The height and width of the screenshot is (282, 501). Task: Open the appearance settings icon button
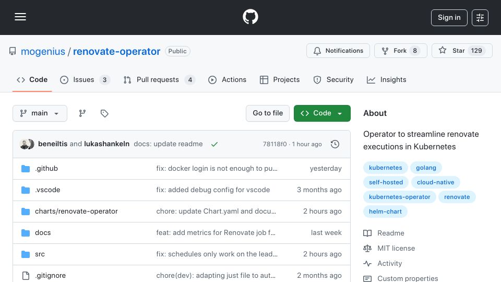(480, 18)
